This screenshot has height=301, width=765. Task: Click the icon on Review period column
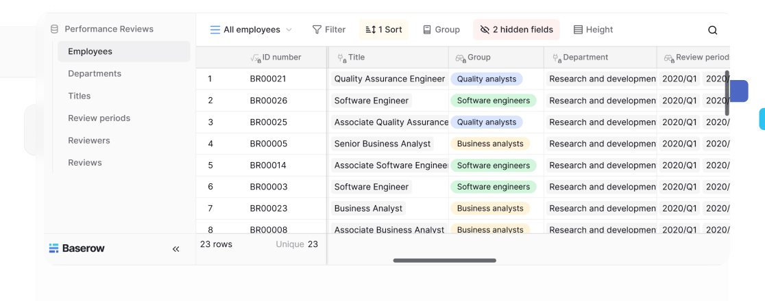669,58
